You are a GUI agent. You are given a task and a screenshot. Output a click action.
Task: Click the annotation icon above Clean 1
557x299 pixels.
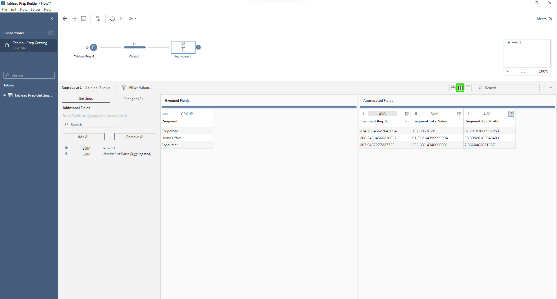tap(135, 44)
